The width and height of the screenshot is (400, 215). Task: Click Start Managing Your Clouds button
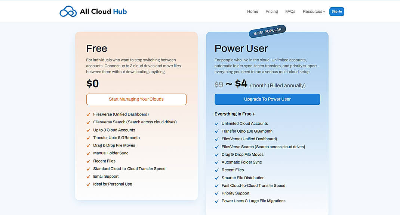136,99
